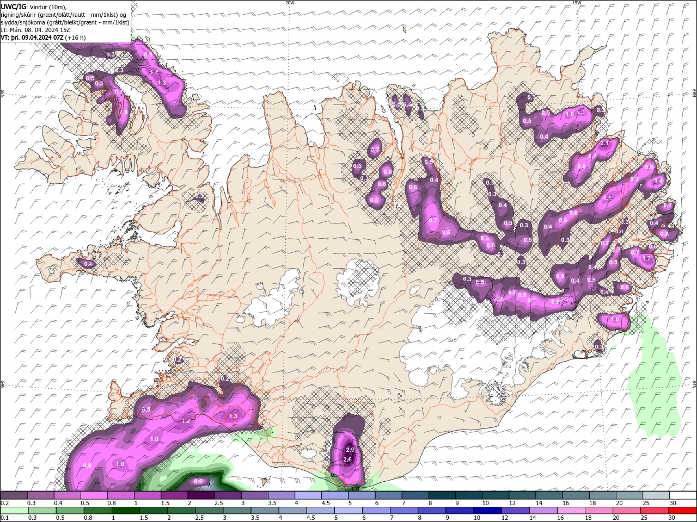The width and height of the screenshot is (697, 522).
Task: Click the 30 label on snow scale
Action: (673, 503)
